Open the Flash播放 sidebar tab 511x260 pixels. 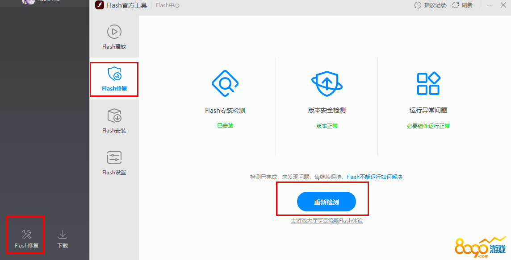pyautogui.click(x=114, y=37)
